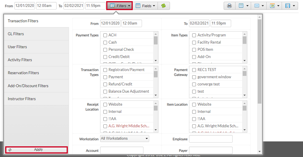This screenshot has height=157, width=303.
Task: Switch to the GL Filters tab
Action: coord(36,34)
